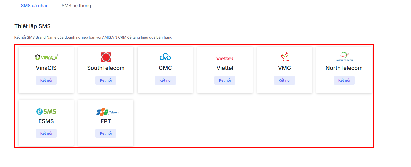
Task: Click the FPT Telecom logo
Action: (x=108, y=112)
